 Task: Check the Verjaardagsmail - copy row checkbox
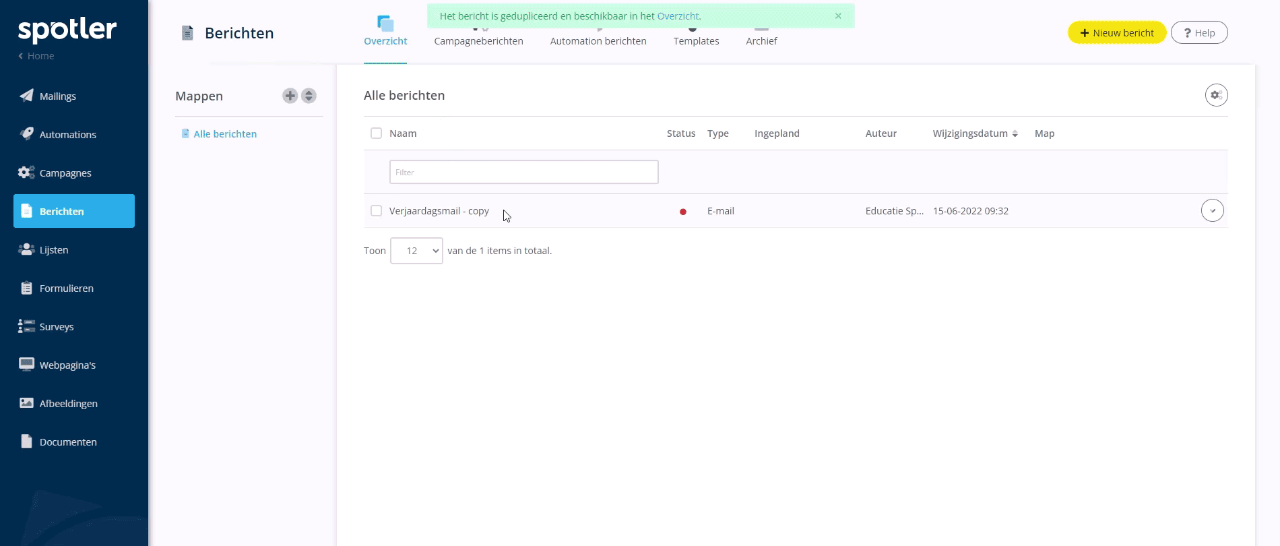[x=376, y=211]
